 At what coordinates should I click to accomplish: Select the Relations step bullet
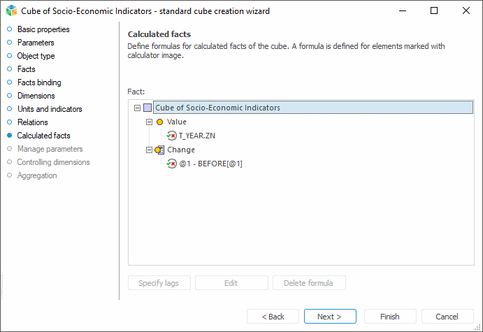(9, 122)
